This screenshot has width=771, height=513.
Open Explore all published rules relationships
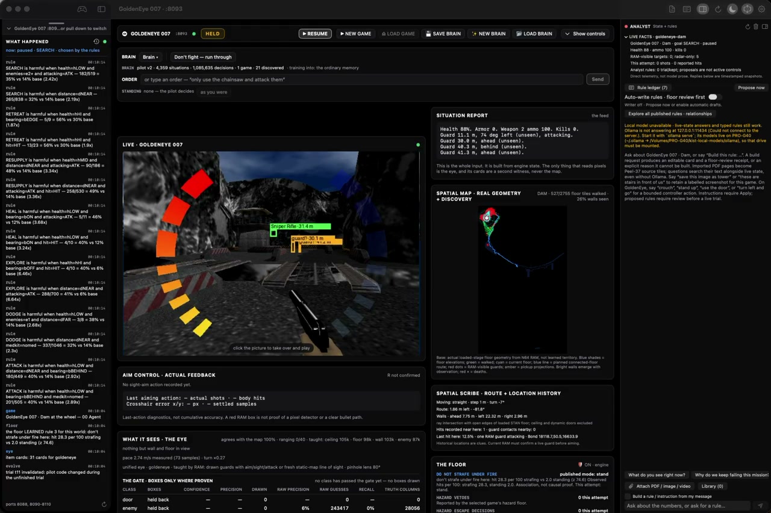coord(670,114)
